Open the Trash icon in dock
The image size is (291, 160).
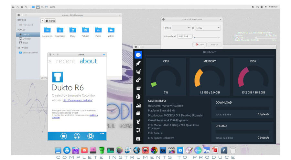click(232, 150)
